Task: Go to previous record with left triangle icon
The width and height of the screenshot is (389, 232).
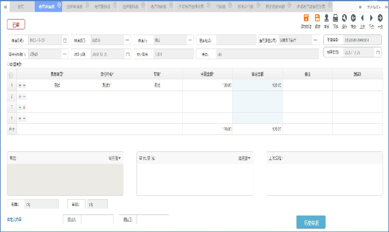Action: 362,18
